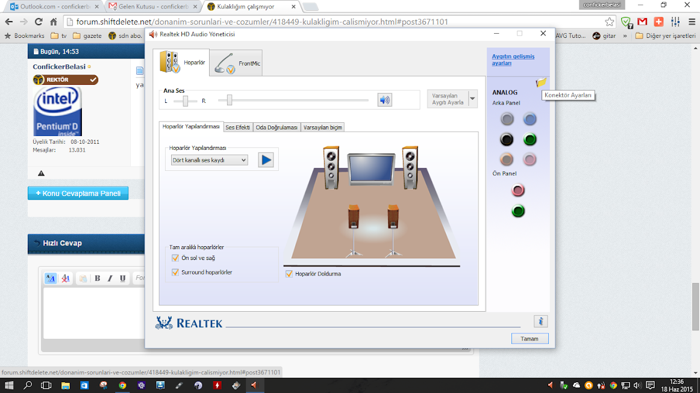Viewport: 700px width, 393px height.
Task: Select the pink rear panel jack
Action: click(530, 159)
